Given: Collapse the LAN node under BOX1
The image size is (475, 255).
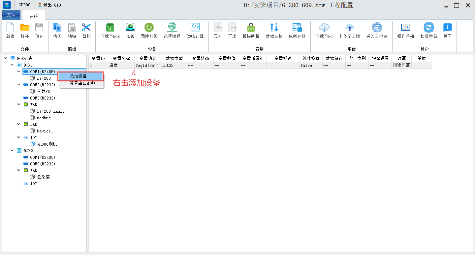Looking at the screenshot, I should point(18,124).
